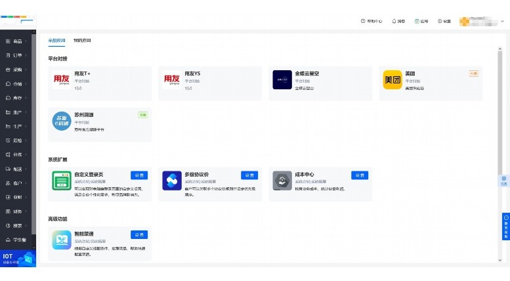Click the 配送 truck icon

click(x=8, y=169)
